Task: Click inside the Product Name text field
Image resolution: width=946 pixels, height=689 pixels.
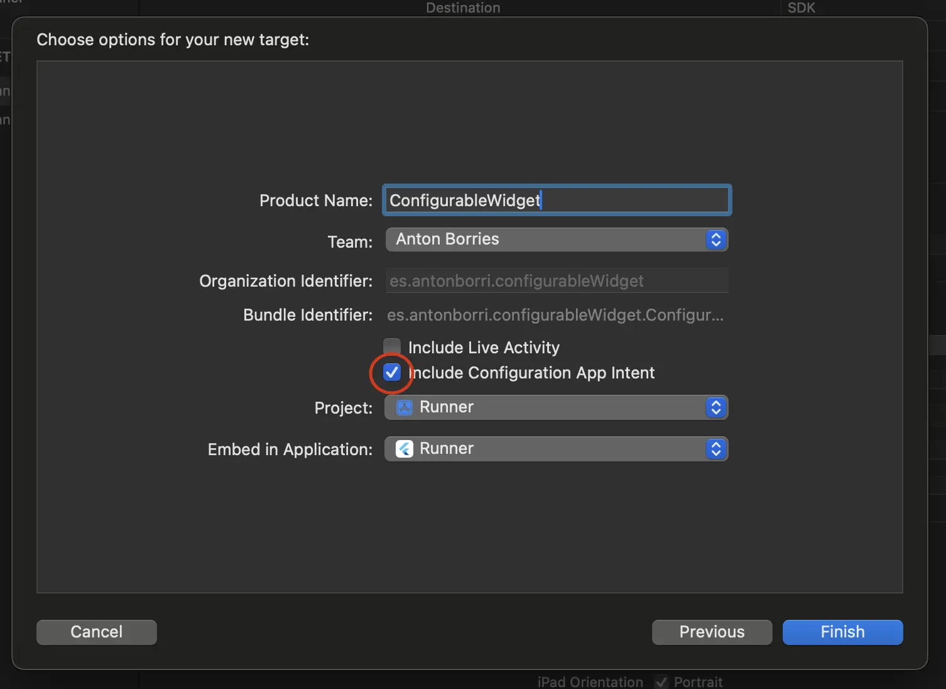Action: coord(556,200)
